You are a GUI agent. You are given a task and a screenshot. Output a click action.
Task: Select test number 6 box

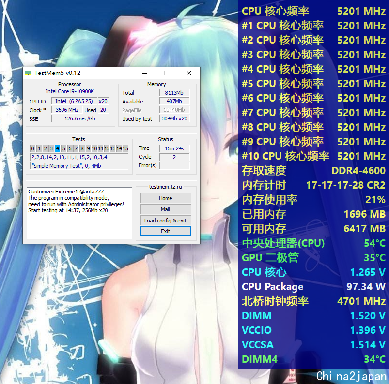click(70, 148)
